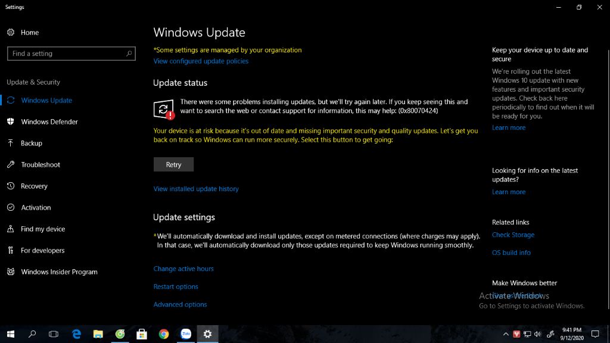Viewport: 610px width, 343px height.
Task: Click the For developers tools icon
Action: [11, 250]
